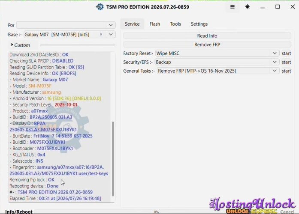Select 'Download 2nd DA(5fe30) : OK' line
The width and height of the screenshot is (299, 214).
click(39, 54)
